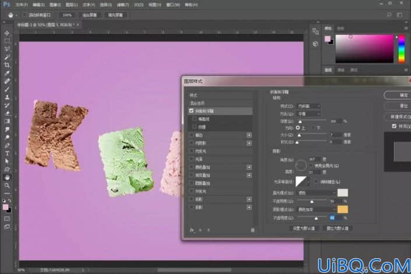
Task: Open the Gloss Contour picker arrow
Action: (x=308, y=181)
